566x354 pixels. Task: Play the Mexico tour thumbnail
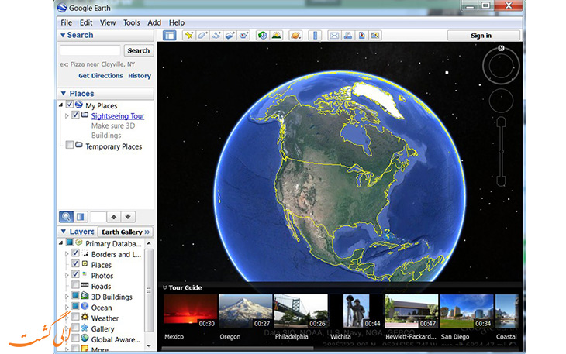[190, 311]
